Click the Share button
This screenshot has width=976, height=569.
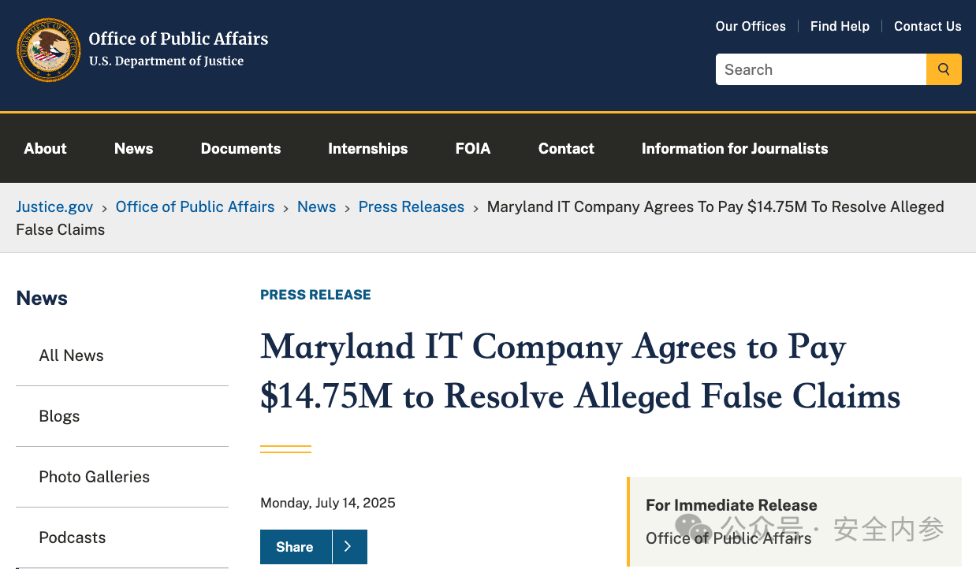(295, 547)
